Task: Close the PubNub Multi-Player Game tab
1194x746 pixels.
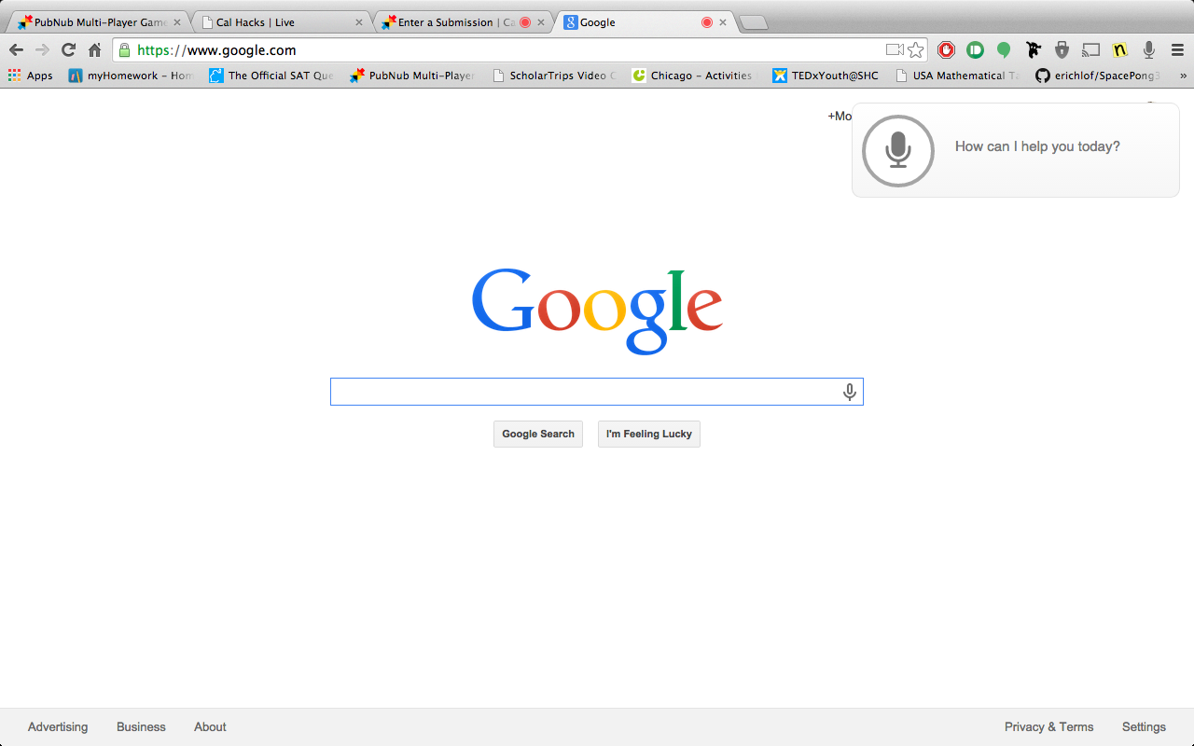Action: coord(177,22)
